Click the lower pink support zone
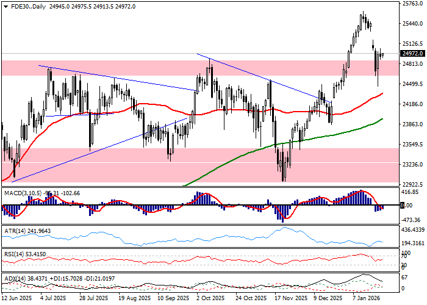 [x=122, y=165]
